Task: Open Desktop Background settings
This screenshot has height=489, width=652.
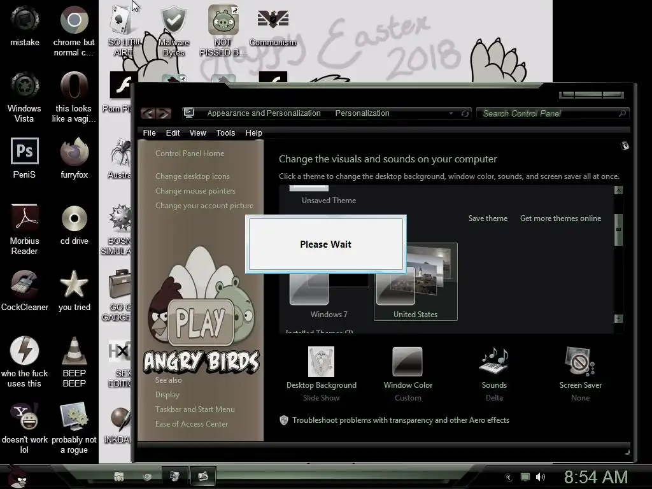Action: click(321, 374)
